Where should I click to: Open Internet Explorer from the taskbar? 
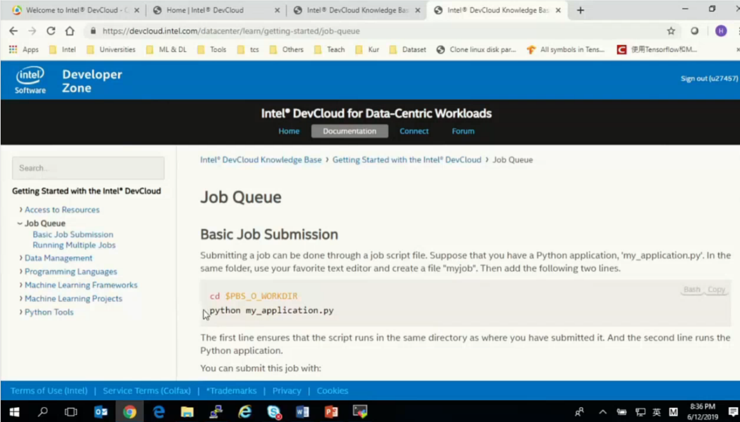[245, 412]
